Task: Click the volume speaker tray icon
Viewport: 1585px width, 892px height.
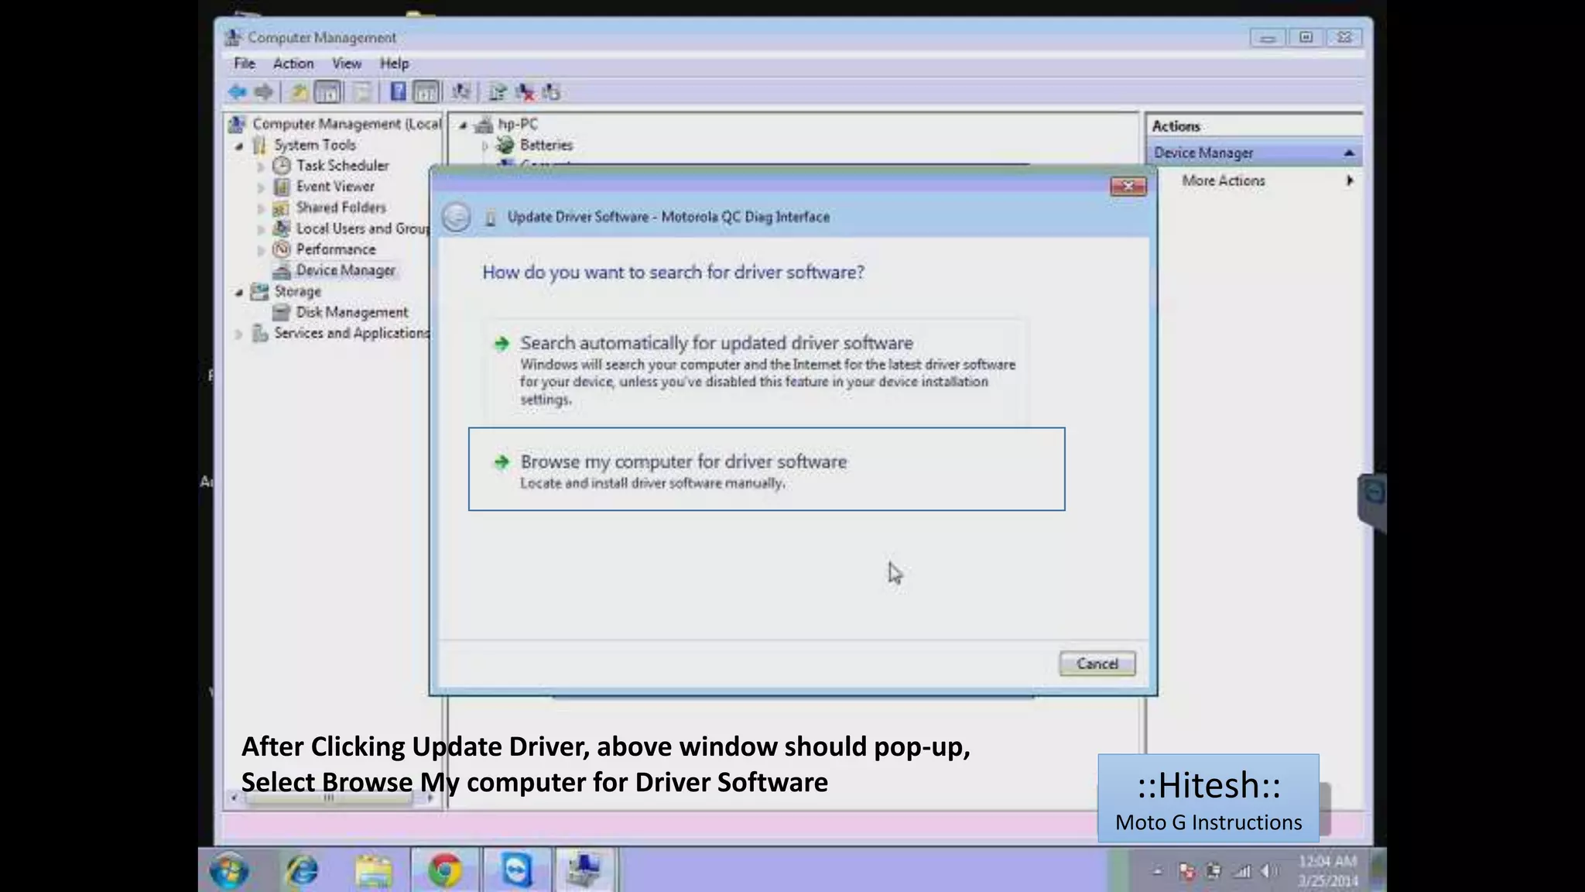Action: tap(1268, 872)
